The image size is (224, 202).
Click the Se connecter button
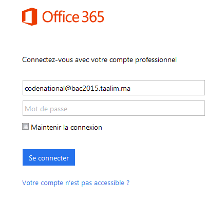49,157
